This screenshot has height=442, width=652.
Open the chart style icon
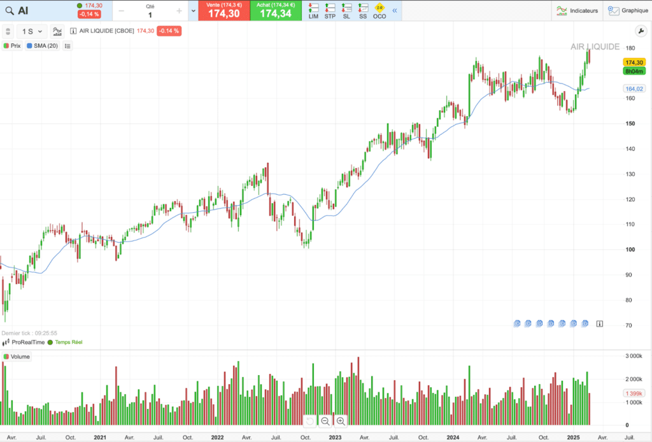57,31
